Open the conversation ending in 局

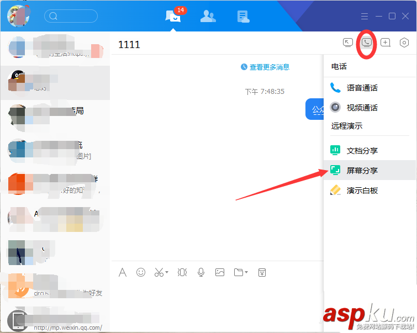(x=55, y=117)
